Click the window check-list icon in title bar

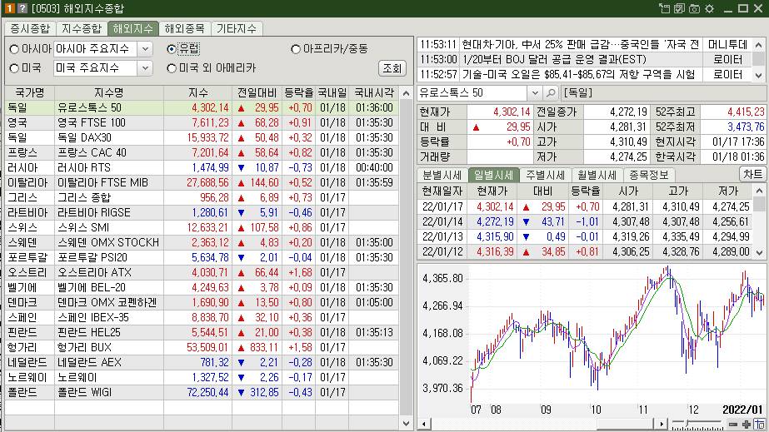coord(679,8)
